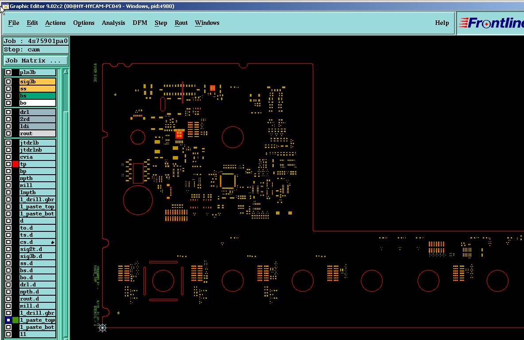Select the 1npth layer name
The height and width of the screenshot is (340, 524).
pyautogui.click(x=37, y=192)
